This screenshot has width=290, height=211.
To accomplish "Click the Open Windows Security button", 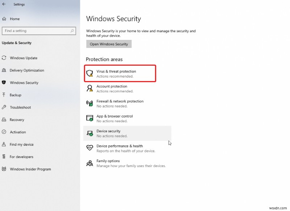I will click(109, 44).
